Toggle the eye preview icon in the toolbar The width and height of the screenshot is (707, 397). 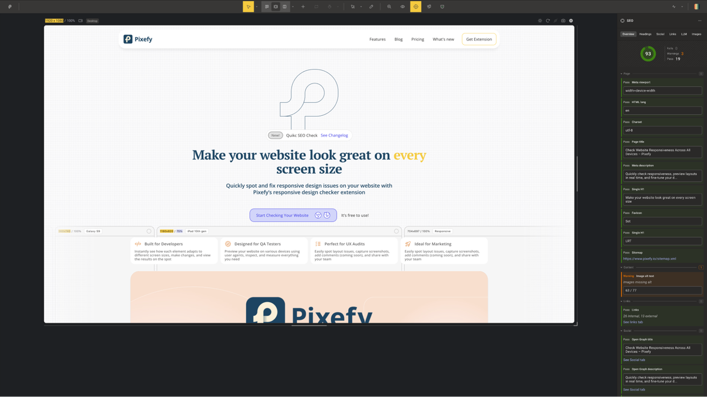click(402, 6)
